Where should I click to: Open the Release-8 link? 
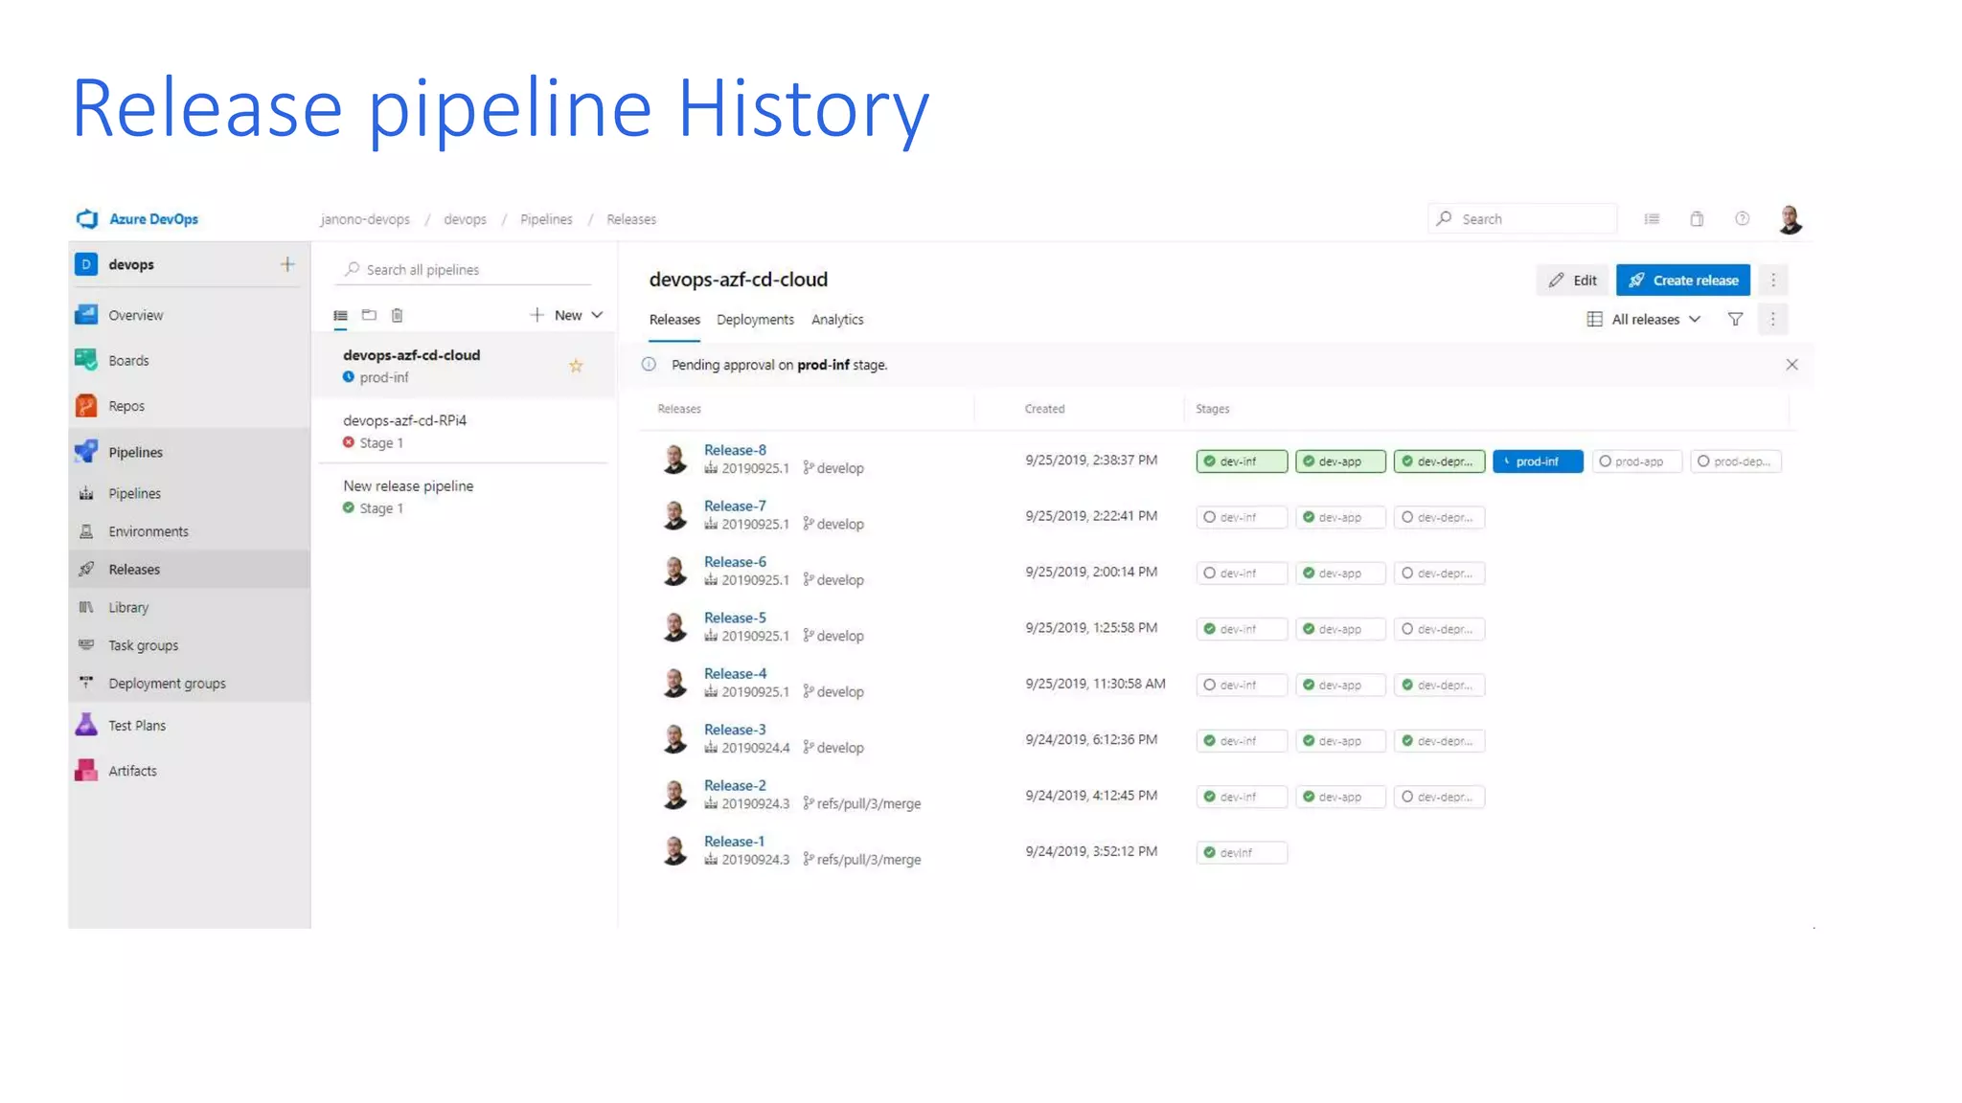(735, 450)
